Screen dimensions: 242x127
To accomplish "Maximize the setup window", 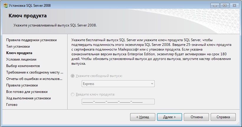I will [x=225, y=6].
